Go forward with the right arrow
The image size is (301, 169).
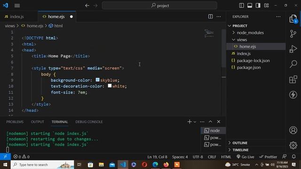(x=95, y=6)
